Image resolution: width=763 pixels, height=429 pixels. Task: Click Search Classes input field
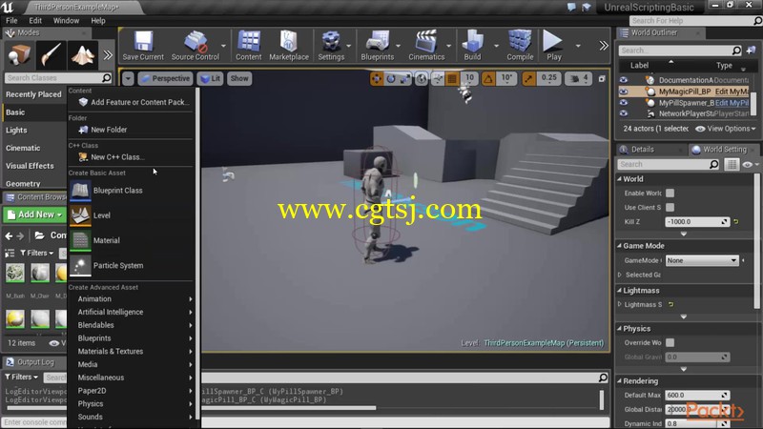tap(58, 78)
